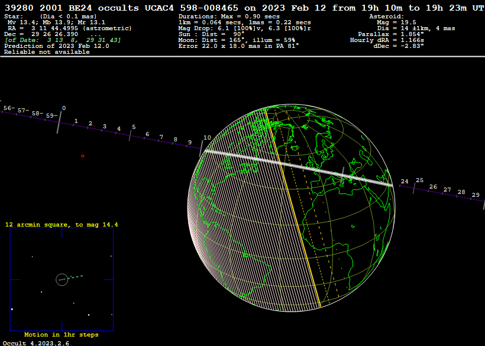
Task: Click 'Moon: Dist = 165°, illum = 59%' line
Action: [237, 40]
